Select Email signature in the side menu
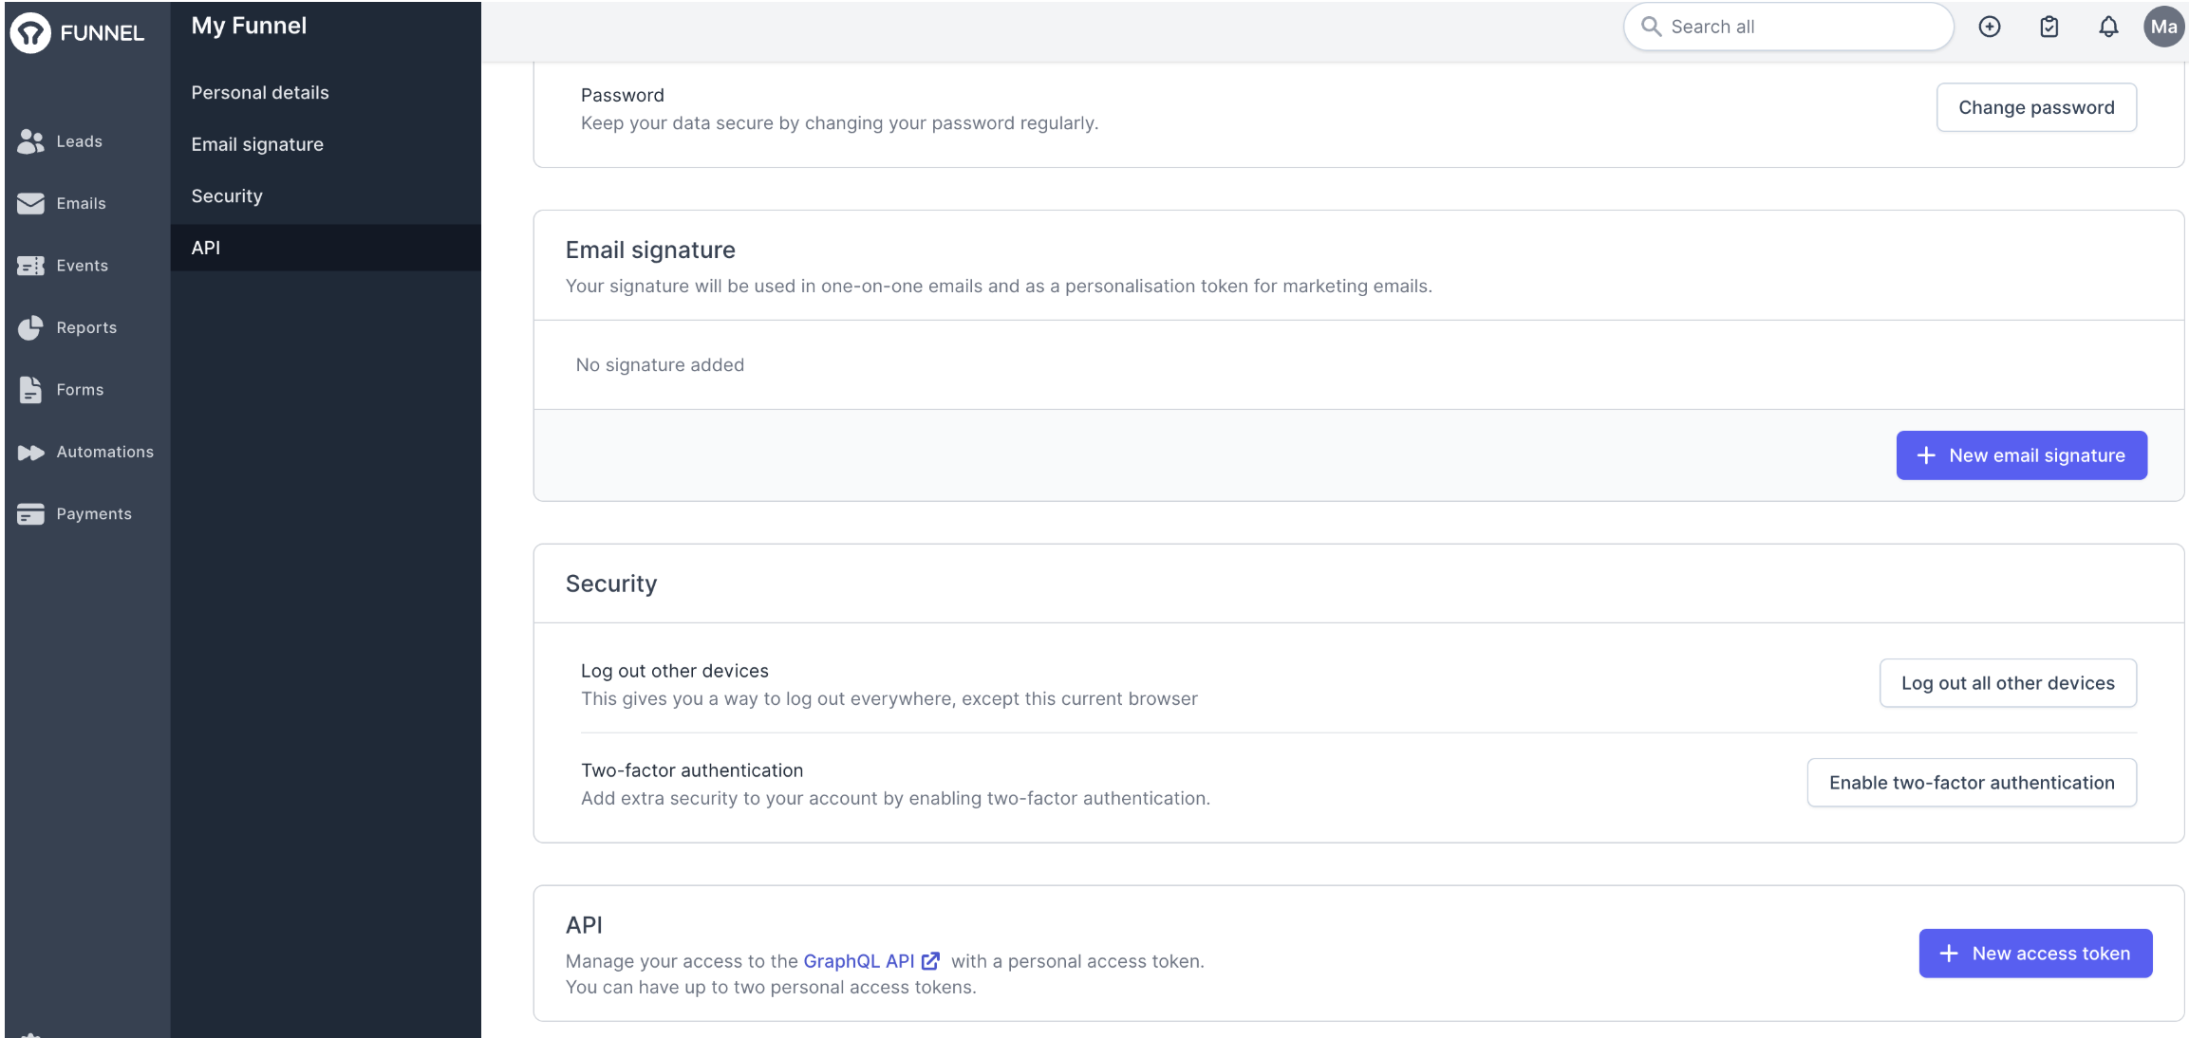2189x1038 pixels. 257,144
